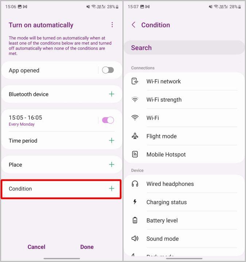Add a Bluetooth device with plus
Screen dimensions: 246x262
(112, 94)
